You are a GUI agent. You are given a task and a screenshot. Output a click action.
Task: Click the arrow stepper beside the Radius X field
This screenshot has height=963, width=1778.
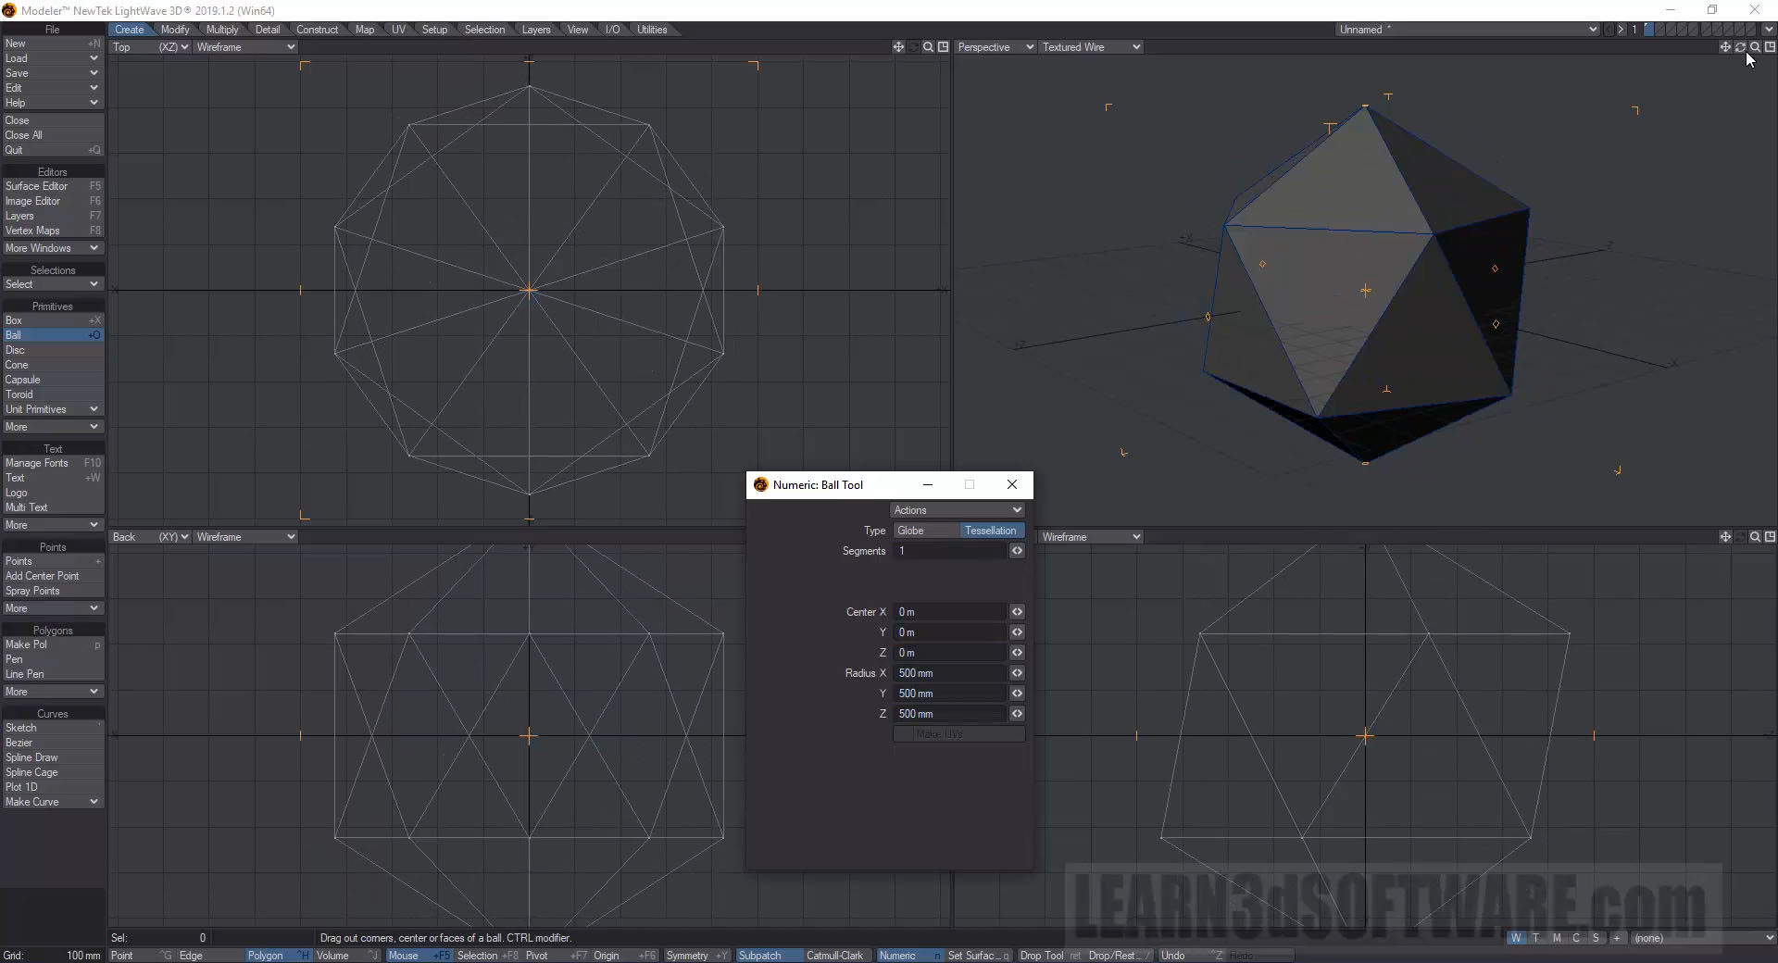pos(1017,673)
